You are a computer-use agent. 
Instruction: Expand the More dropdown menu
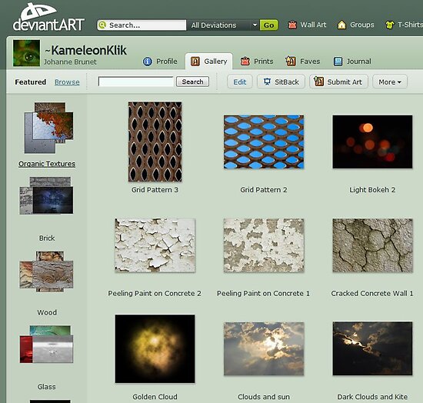pyautogui.click(x=390, y=82)
